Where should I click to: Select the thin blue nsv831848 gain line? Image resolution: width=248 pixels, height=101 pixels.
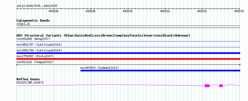click(x=128, y=41)
